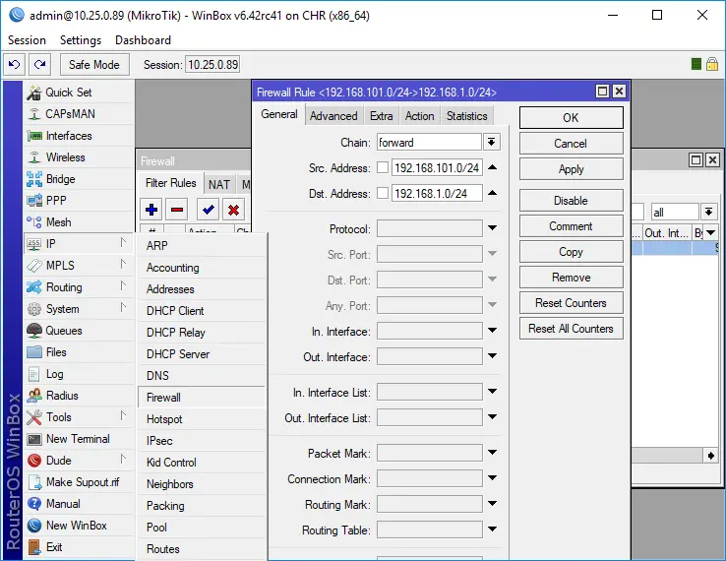Switch to the Extra tab

pos(381,116)
